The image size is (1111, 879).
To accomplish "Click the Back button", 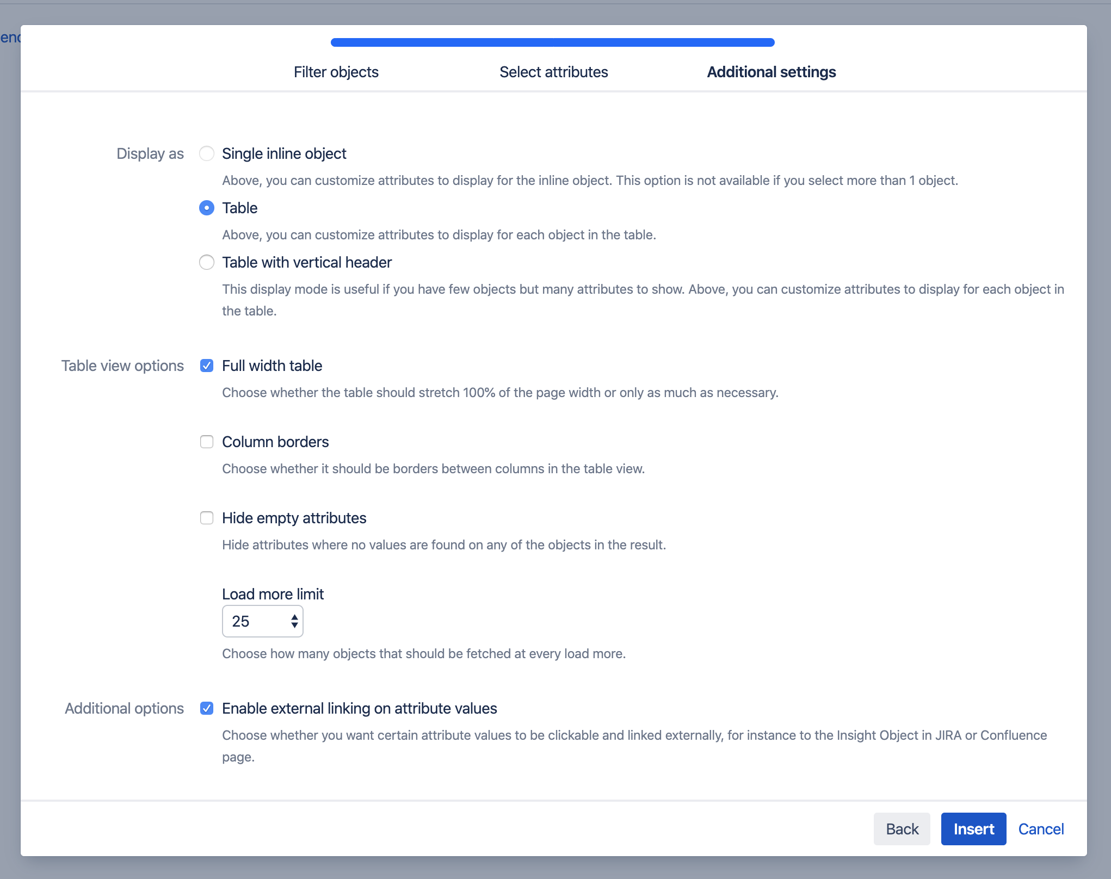I will point(902,829).
